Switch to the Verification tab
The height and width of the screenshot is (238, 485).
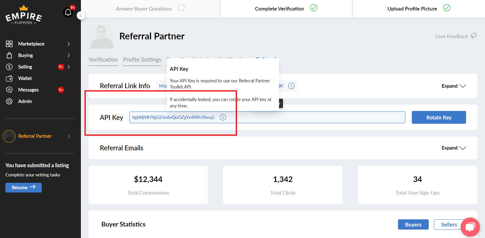click(x=103, y=59)
